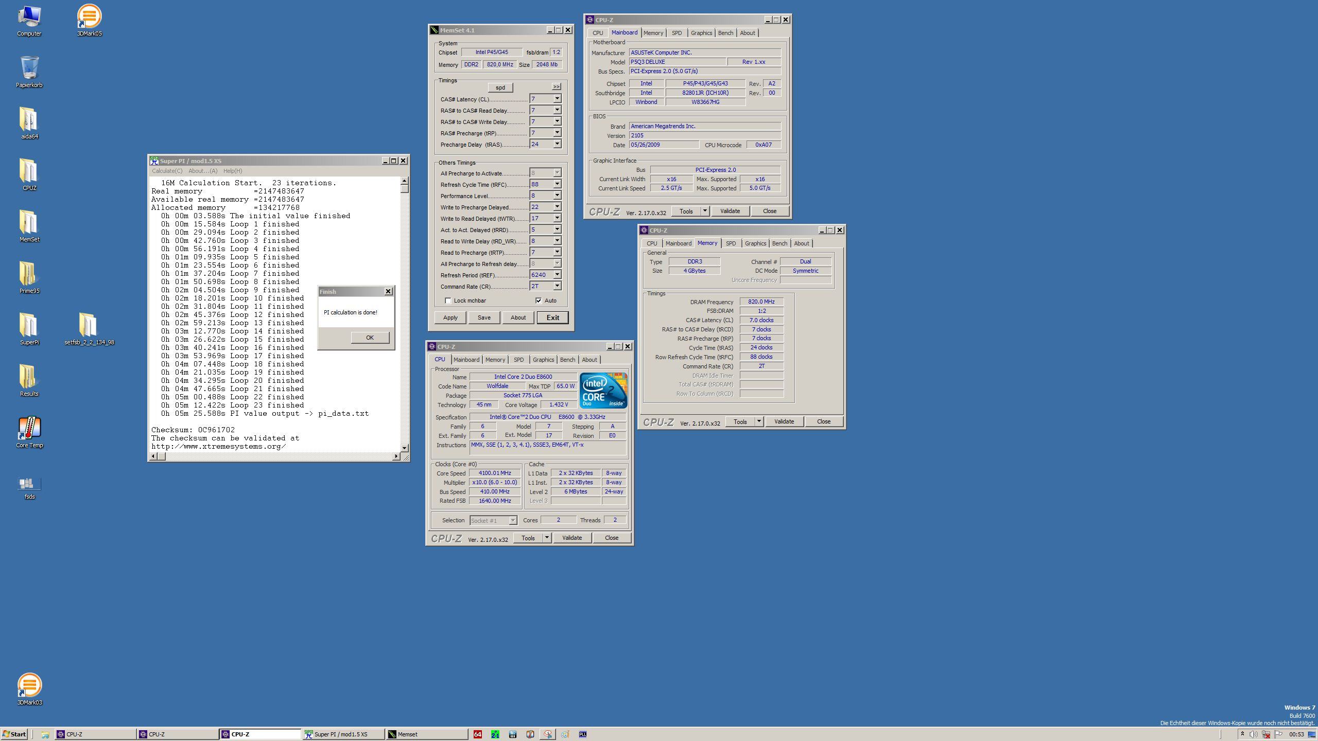Image resolution: width=1318 pixels, height=741 pixels.
Task: Click the Super PI vertical scrollbar down arrow
Action: pos(404,448)
